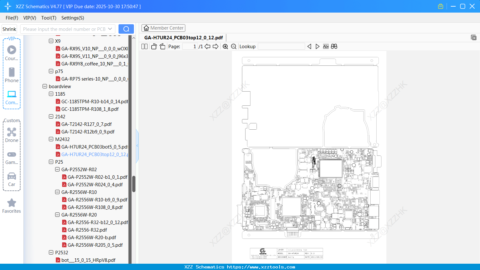Screen dimensions: 480x270
Task: Toggle the Abi whole-word match icon
Action: point(326,47)
